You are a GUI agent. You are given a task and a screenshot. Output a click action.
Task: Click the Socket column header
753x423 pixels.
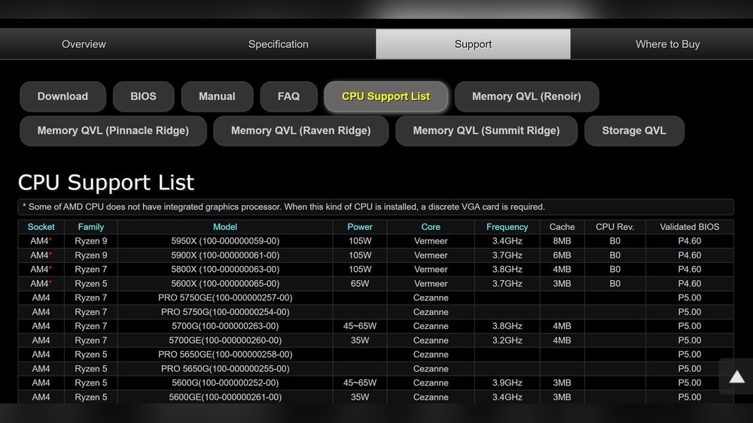41,227
